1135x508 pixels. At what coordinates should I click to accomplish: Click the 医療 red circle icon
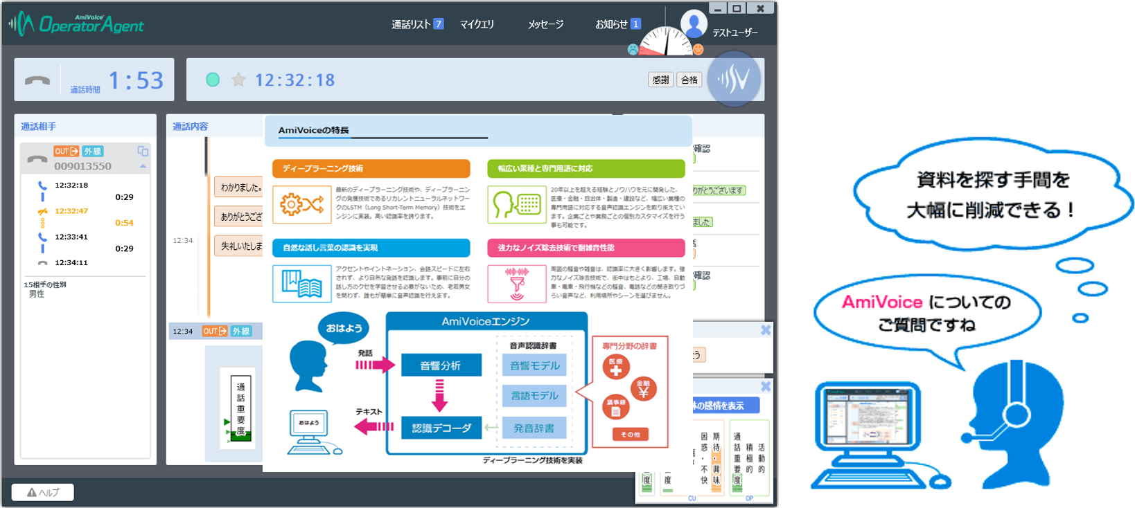pyautogui.click(x=615, y=367)
